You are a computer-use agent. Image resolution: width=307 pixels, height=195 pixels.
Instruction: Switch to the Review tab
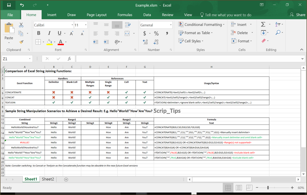click(x=168, y=15)
